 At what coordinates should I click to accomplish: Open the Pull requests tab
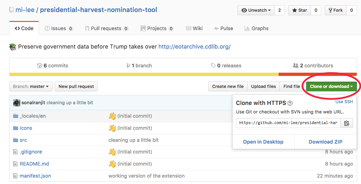pyautogui.click(x=106, y=28)
